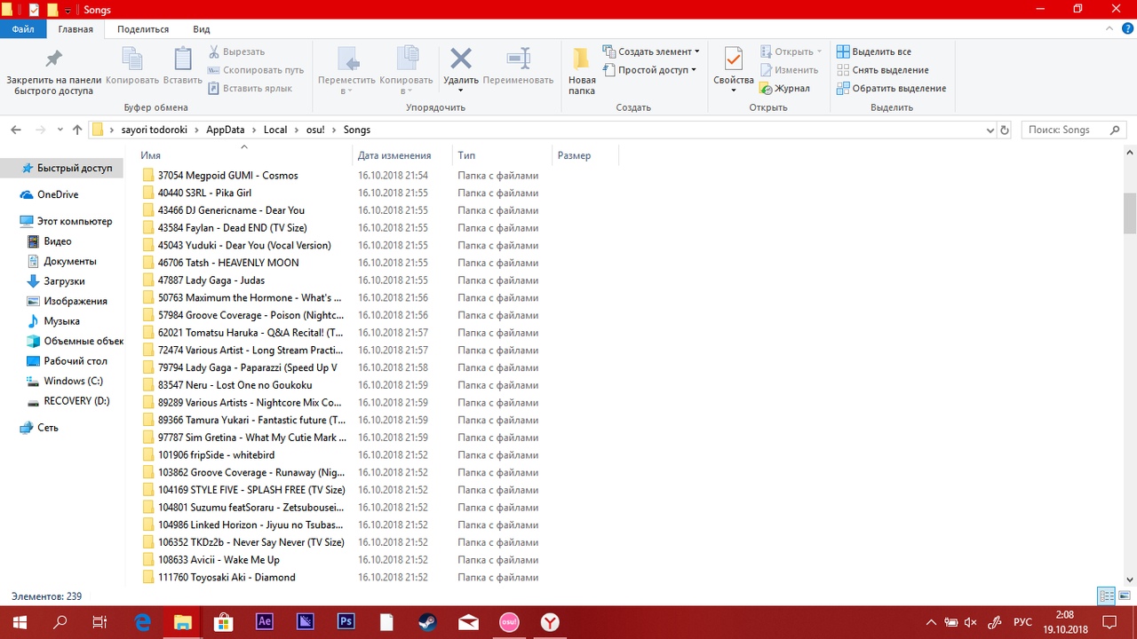Click the vertical scrollbar thumb

pyautogui.click(x=1130, y=212)
